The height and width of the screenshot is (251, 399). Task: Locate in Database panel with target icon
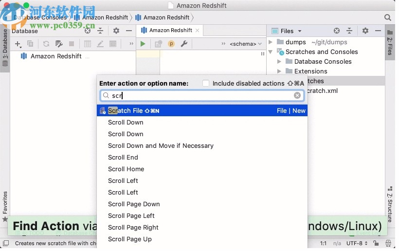88,31
